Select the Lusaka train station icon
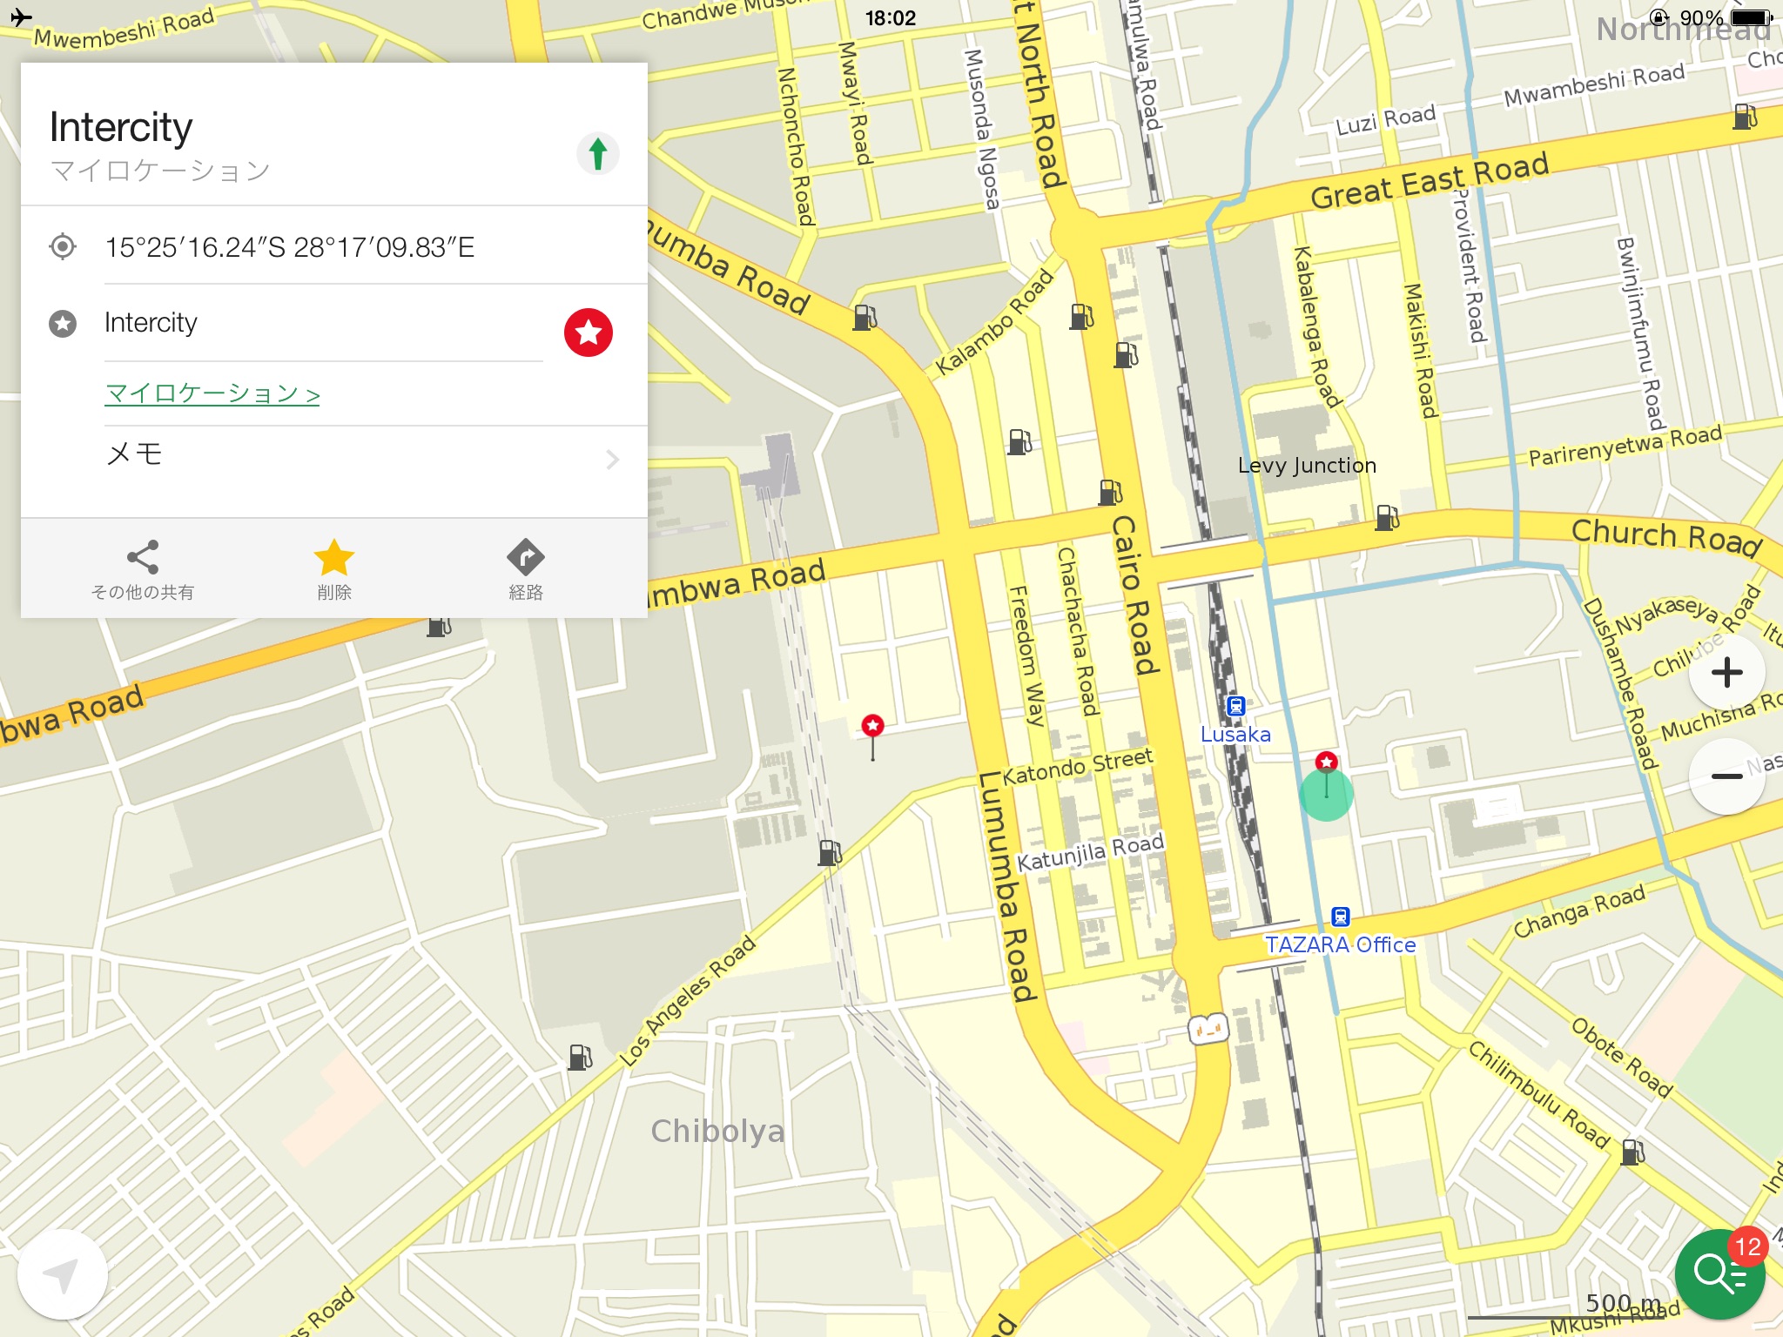Viewport: 1783px width, 1337px height. click(1235, 706)
